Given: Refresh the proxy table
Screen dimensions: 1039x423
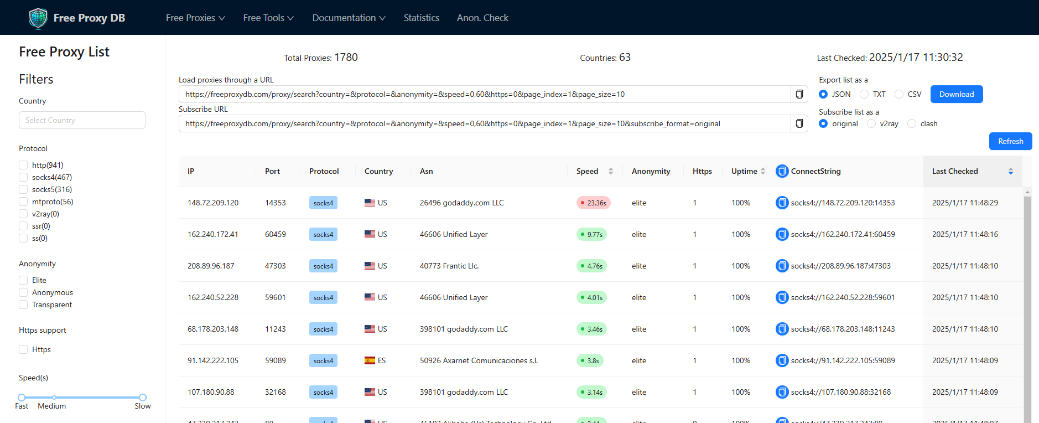Looking at the screenshot, I should [x=1010, y=141].
